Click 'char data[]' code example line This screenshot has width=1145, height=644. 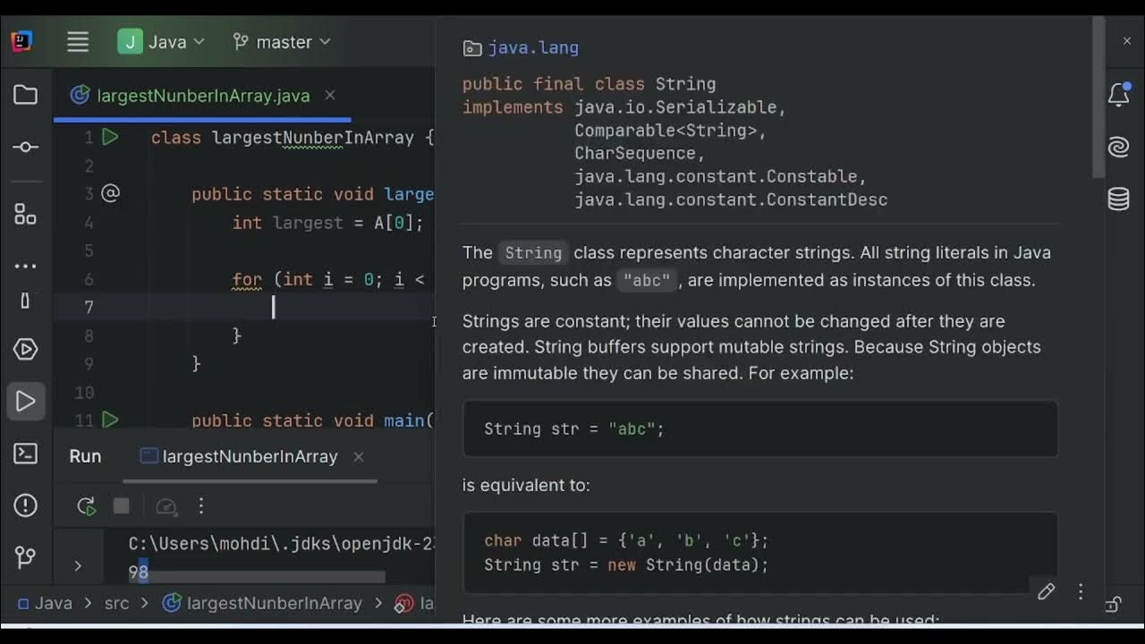(626, 541)
